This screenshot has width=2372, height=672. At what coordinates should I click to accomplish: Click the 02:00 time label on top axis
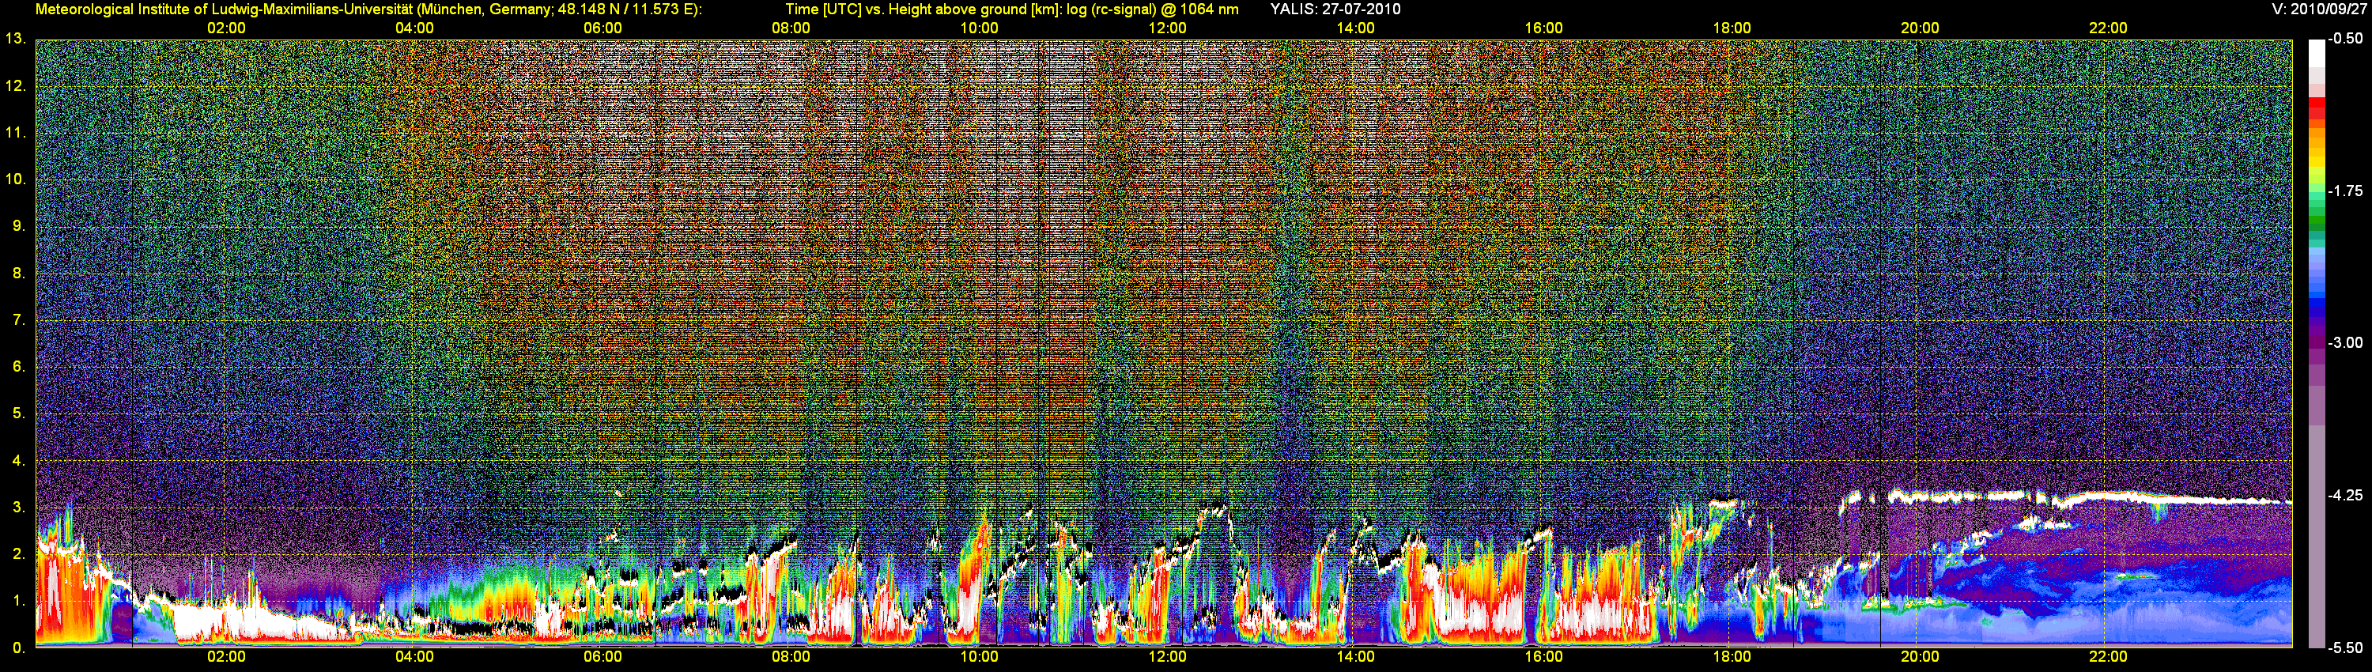(225, 28)
